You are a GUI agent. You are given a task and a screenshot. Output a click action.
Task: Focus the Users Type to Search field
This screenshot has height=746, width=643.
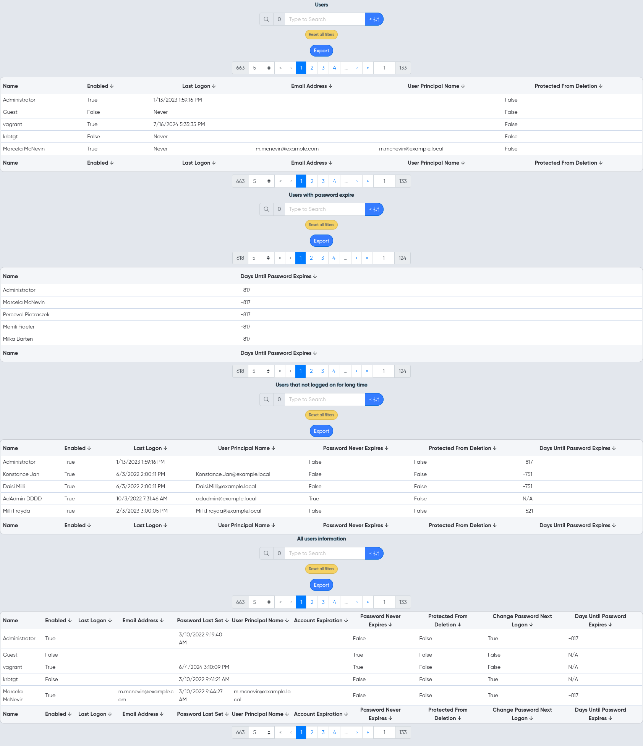325,19
